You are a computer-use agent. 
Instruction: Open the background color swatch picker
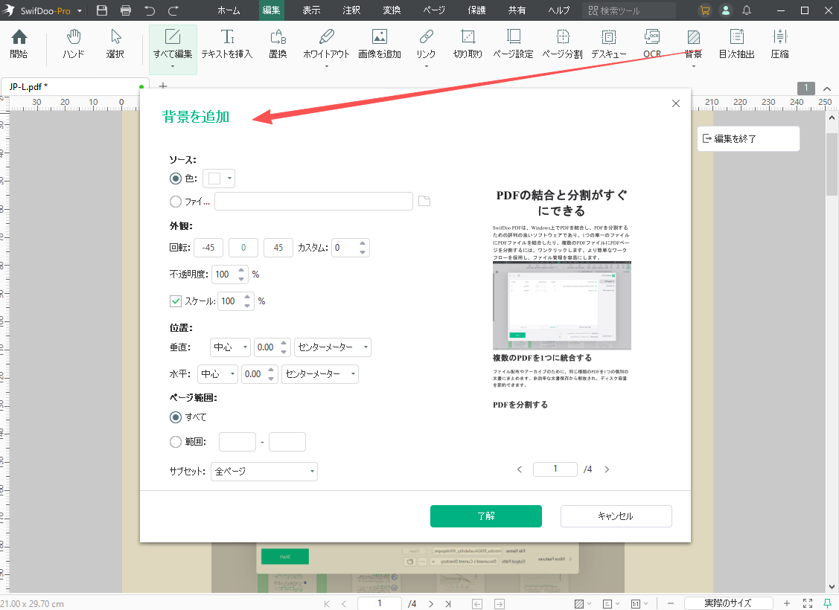(x=219, y=179)
